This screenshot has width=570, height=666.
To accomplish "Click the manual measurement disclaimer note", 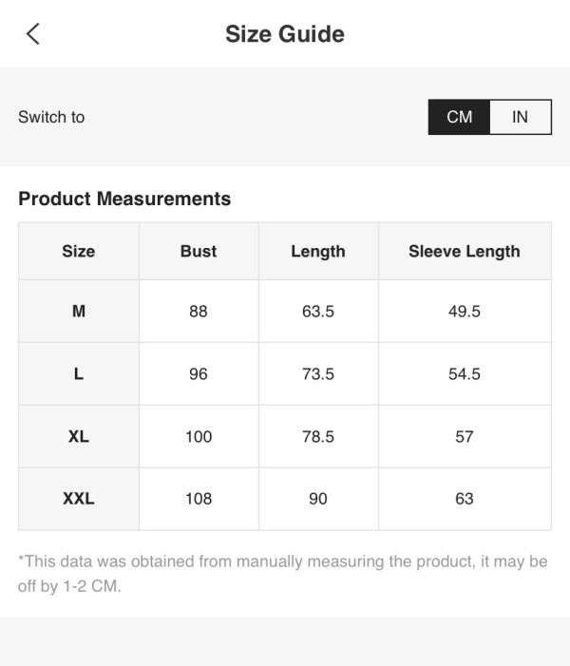I will [x=282, y=573].
